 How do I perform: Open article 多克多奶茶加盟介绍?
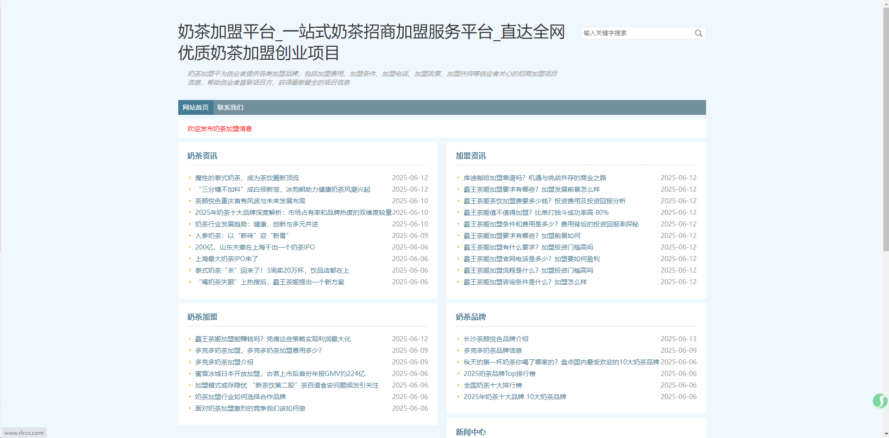click(x=224, y=362)
